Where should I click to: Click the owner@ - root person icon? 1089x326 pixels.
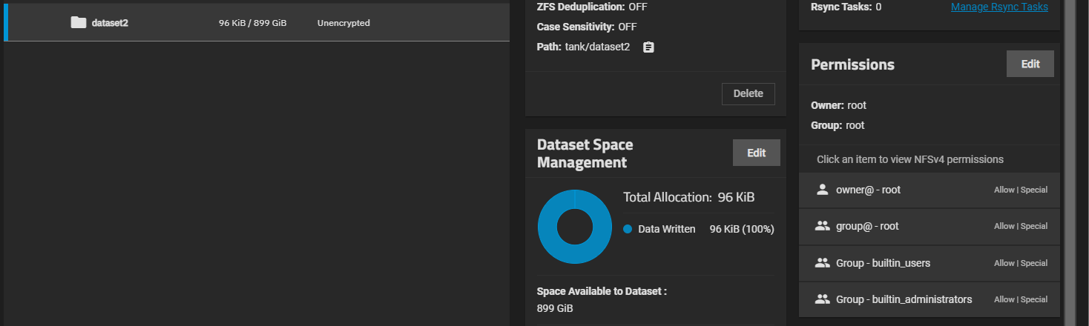pyautogui.click(x=822, y=190)
